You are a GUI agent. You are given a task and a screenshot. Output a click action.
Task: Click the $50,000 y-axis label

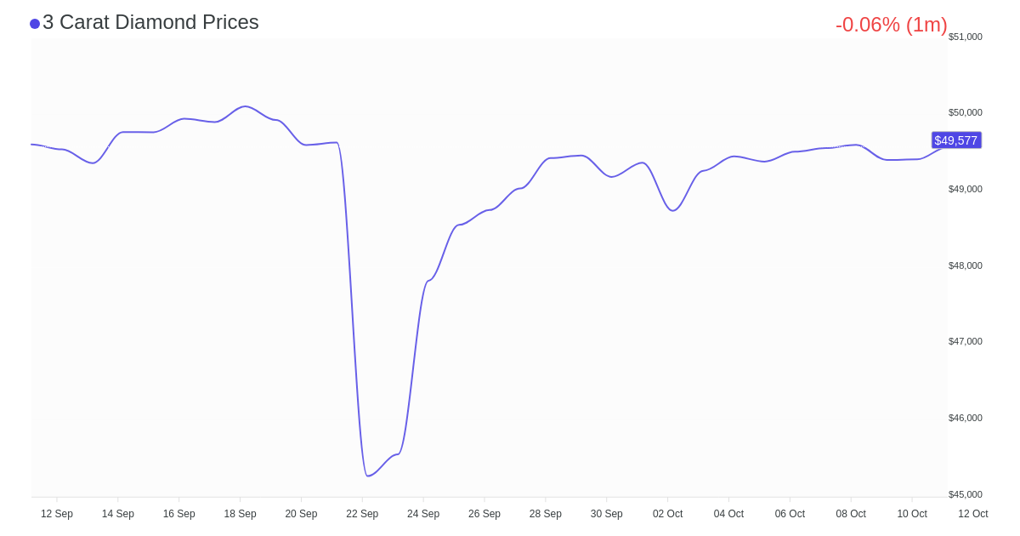tap(966, 112)
